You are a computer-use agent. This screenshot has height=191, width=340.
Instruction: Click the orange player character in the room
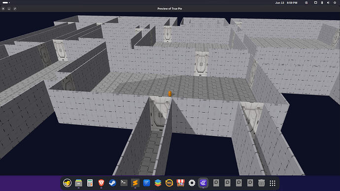click(x=170, y=94)
